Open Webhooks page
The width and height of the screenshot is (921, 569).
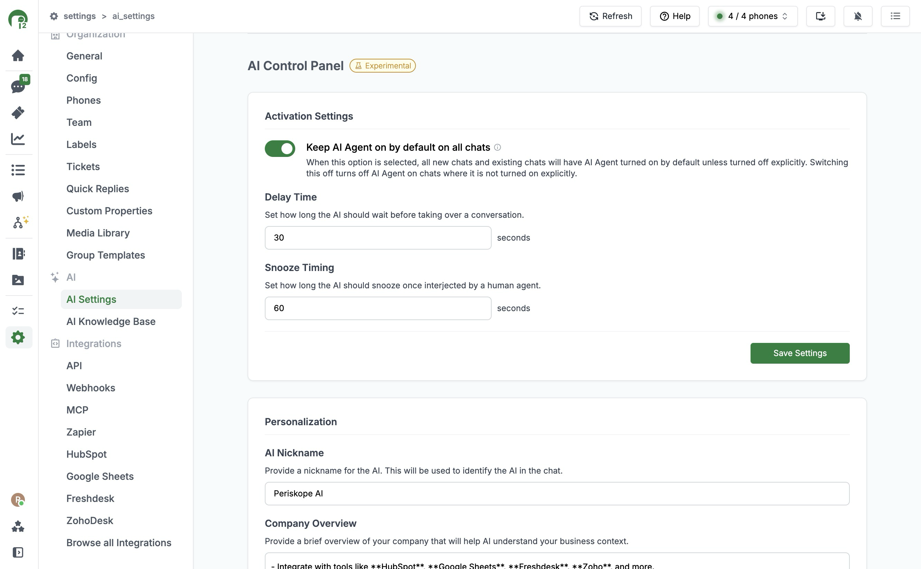(x=91, y=388)
